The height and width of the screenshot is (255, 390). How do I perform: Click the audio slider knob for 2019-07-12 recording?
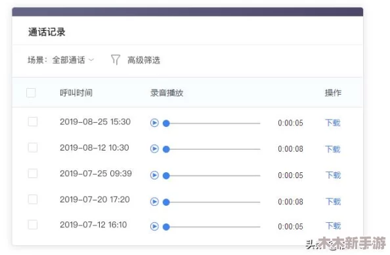coord(166,227)
